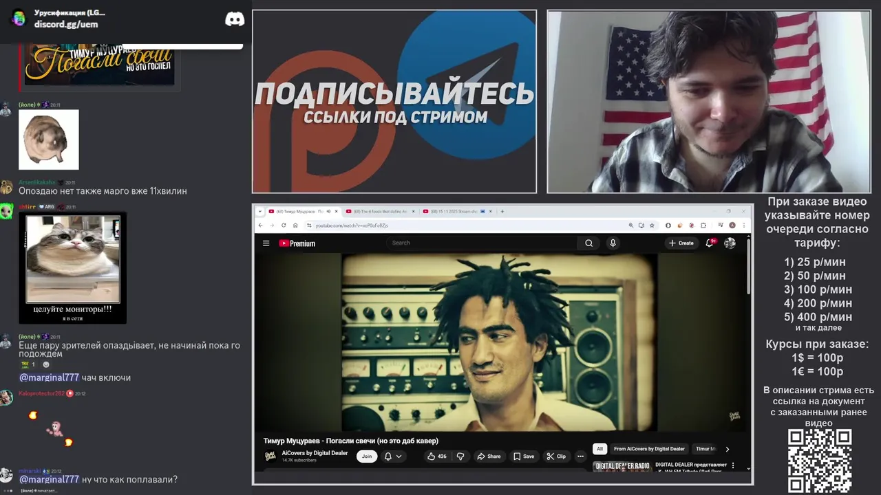Open the AiCovers by Digital Dealer channel avatar

tap(270, 456)
